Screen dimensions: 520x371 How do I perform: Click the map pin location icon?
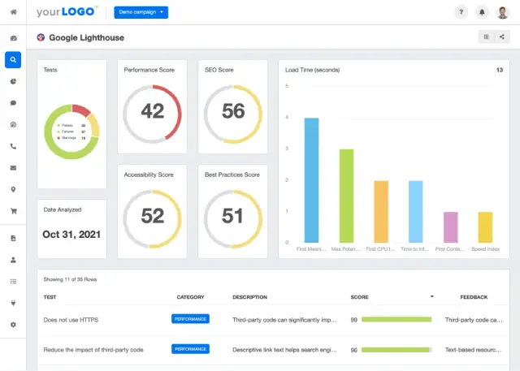click(x=13, y=190)
